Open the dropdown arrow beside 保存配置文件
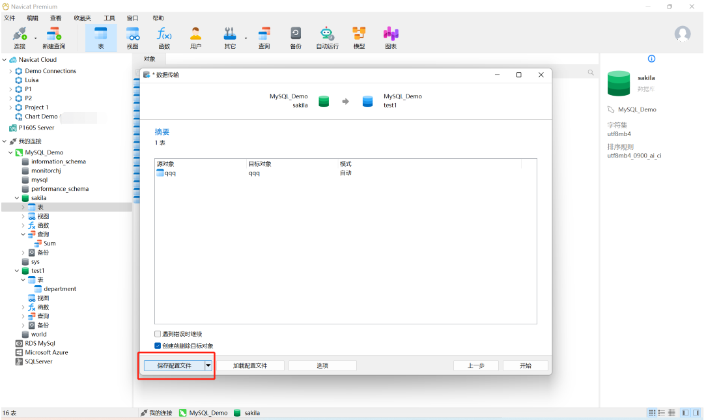 tap(208, 366)
